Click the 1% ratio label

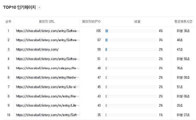pos(161,115)
